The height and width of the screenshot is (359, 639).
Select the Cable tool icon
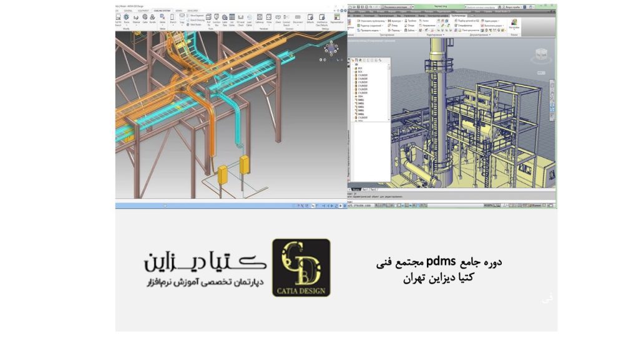click(x=145, y=19)
